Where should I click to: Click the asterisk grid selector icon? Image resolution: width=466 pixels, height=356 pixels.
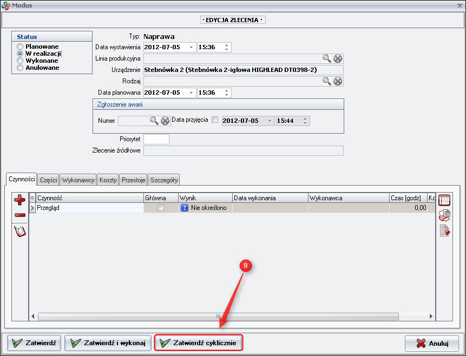(32, 198)
